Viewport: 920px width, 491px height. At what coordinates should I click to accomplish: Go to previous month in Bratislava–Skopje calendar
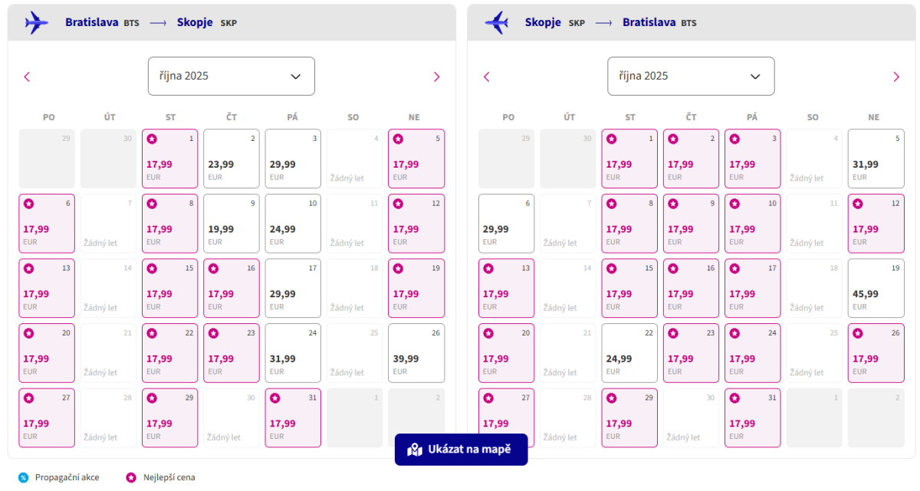(27, 77)
